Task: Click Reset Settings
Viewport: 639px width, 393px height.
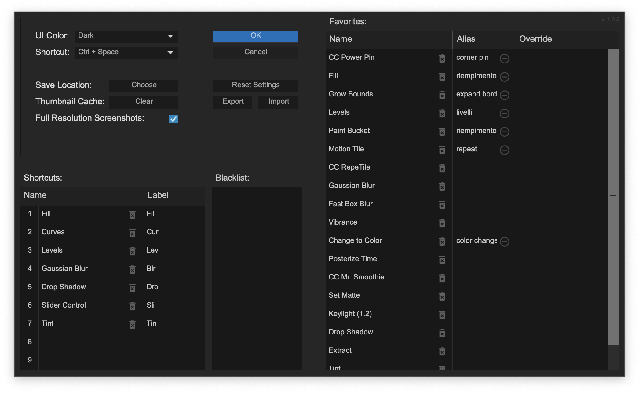Action: [255, 85]
